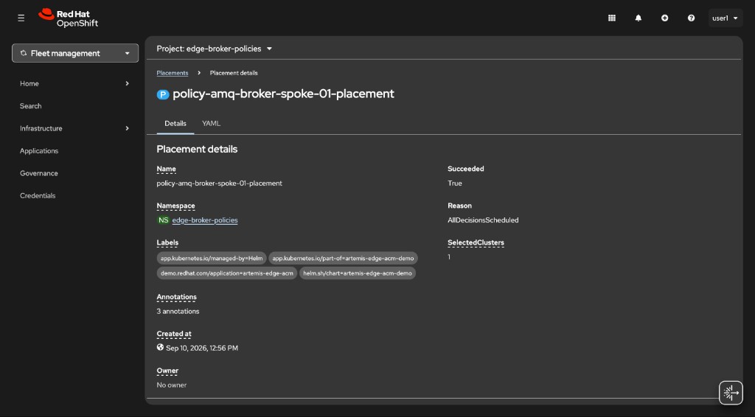Open the Fleet management perspective switcher
Screen dimensions: 755x417
[x=75, y=53]
